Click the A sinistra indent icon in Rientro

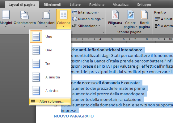pos(157,19)
